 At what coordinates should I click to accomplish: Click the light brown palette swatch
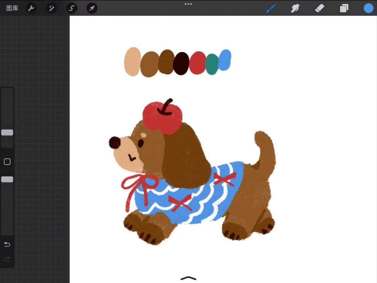[x=149, y=64]
